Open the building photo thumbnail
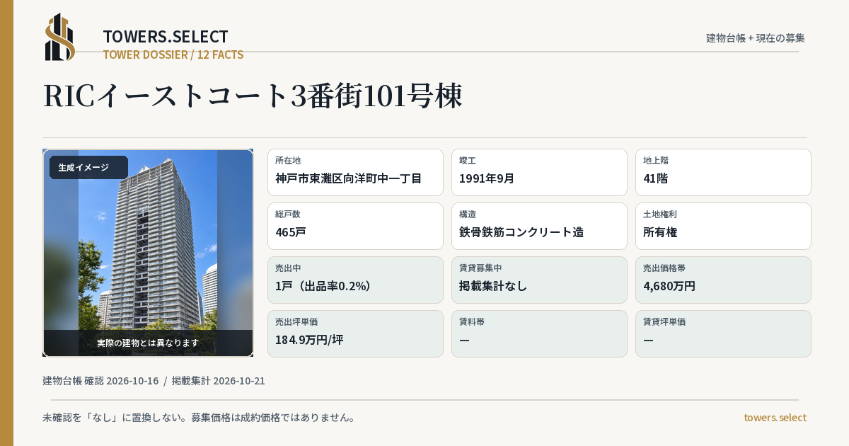This screenshot has width=849, height=446. pos(148,253)
